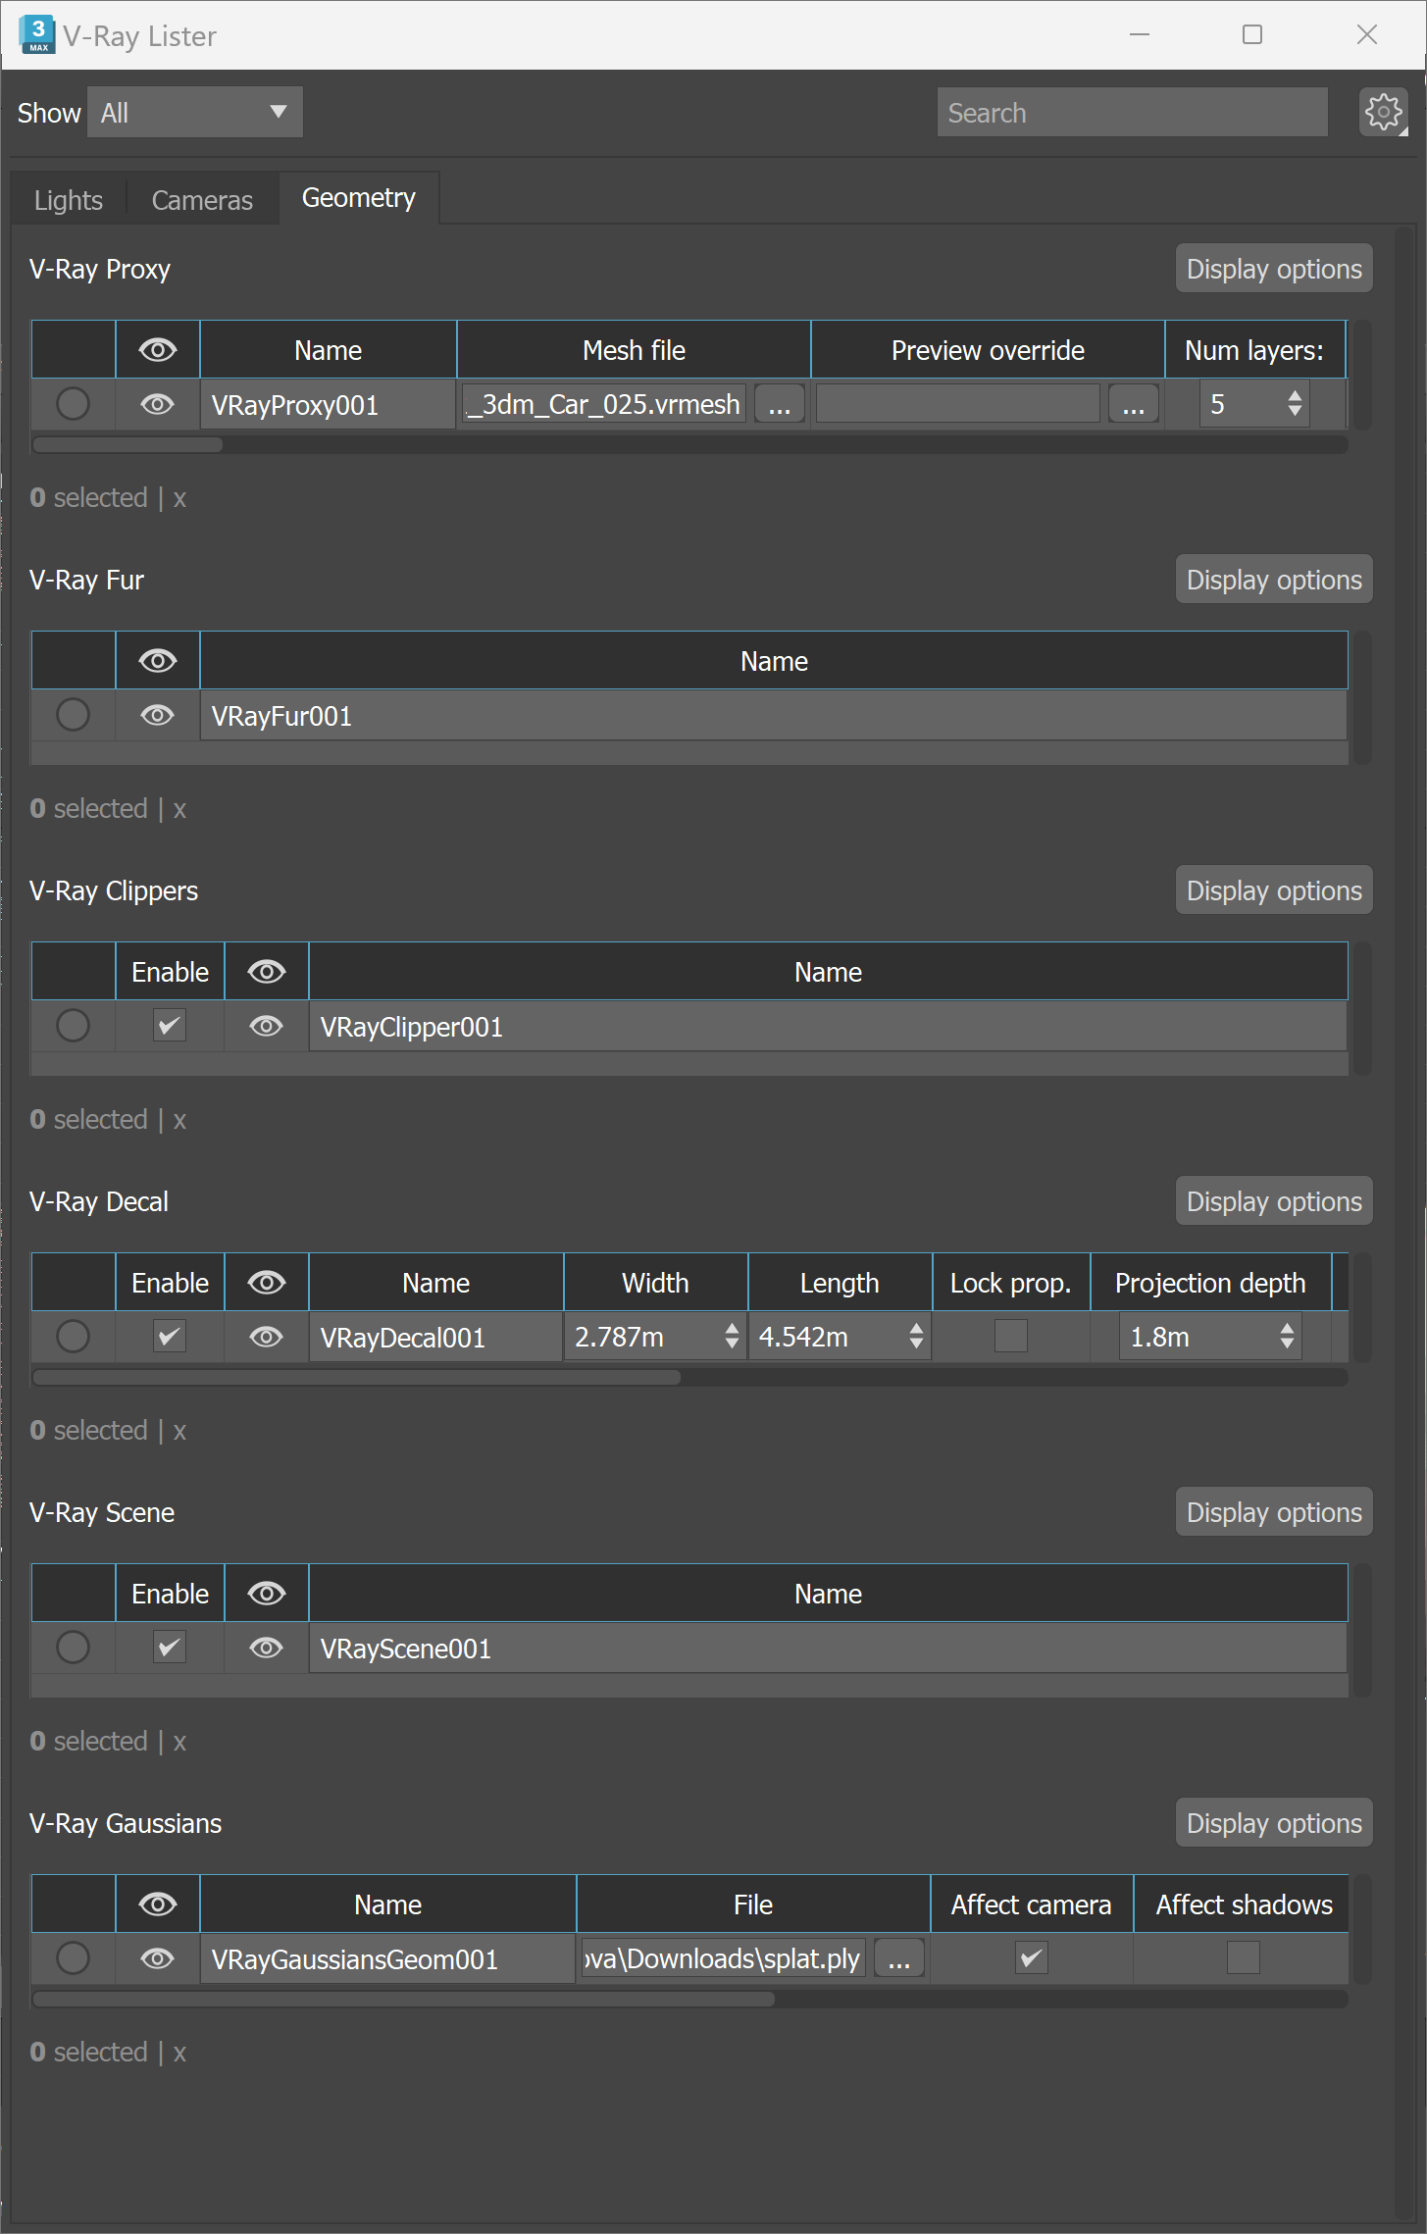Select the VRayProxy001 row radio button
Screen dimensions: 1427x2234
tap(73, 404)
